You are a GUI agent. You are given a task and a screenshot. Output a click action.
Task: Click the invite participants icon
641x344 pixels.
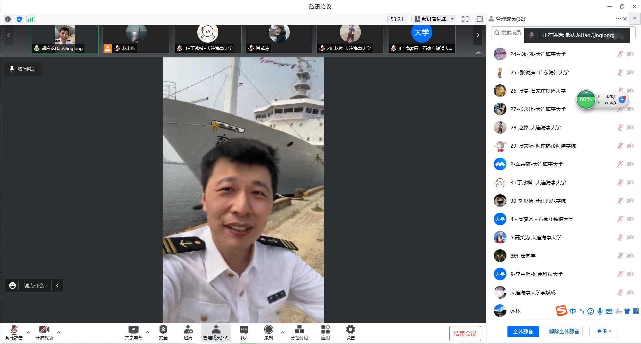(188, 333)
